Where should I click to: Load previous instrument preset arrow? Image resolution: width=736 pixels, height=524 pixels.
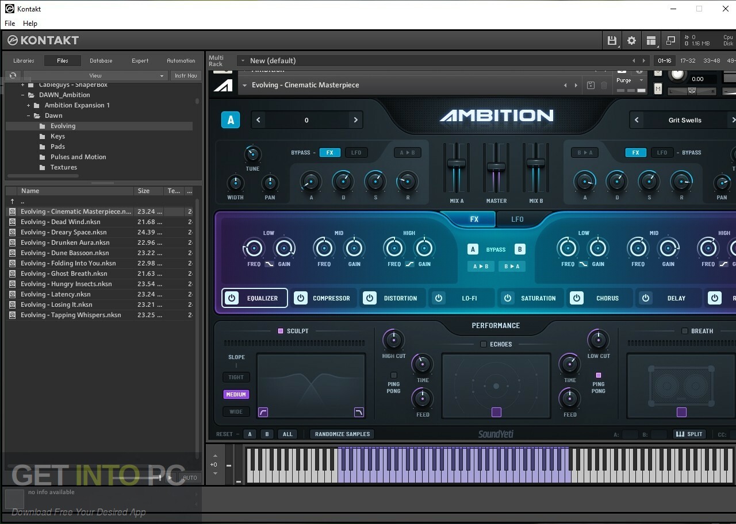(565, 85)
